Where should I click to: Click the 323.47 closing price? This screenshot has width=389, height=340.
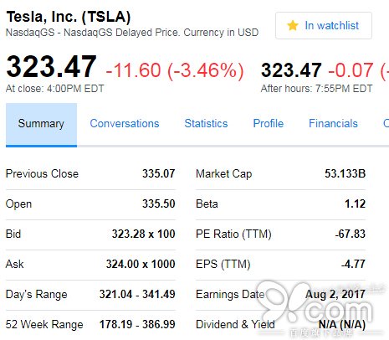pos(51,67)
